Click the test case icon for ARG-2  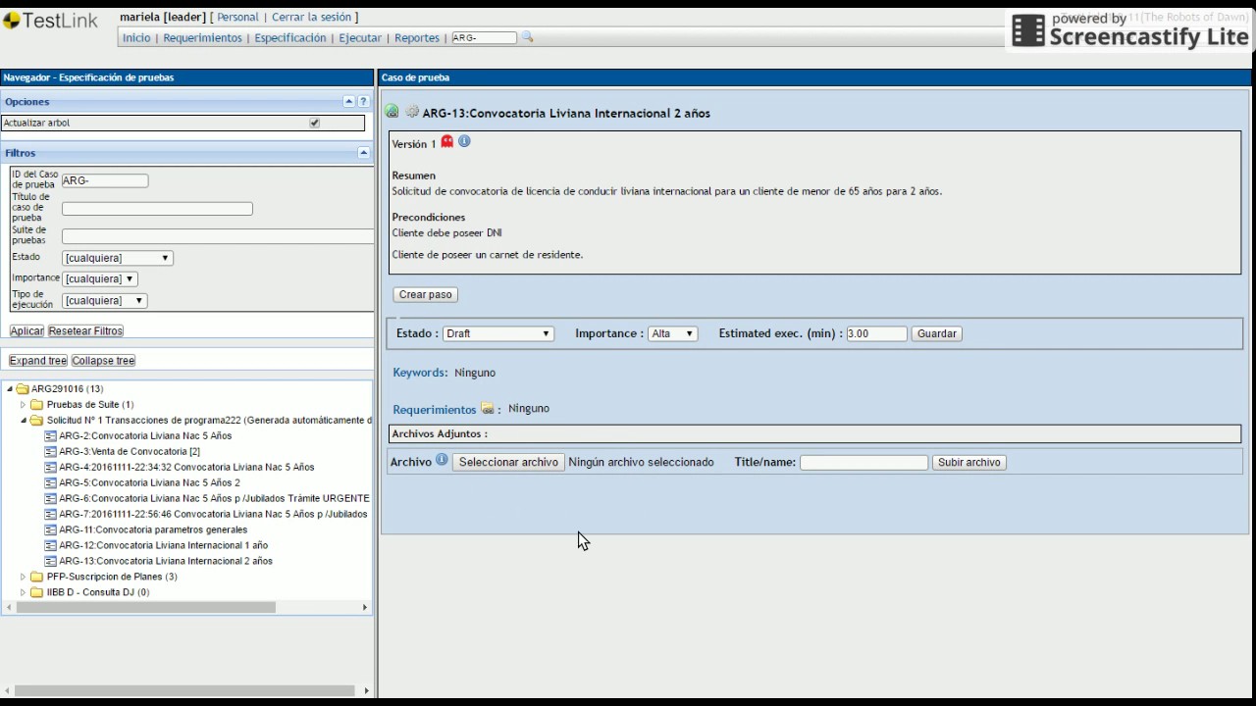coord(50,435)
